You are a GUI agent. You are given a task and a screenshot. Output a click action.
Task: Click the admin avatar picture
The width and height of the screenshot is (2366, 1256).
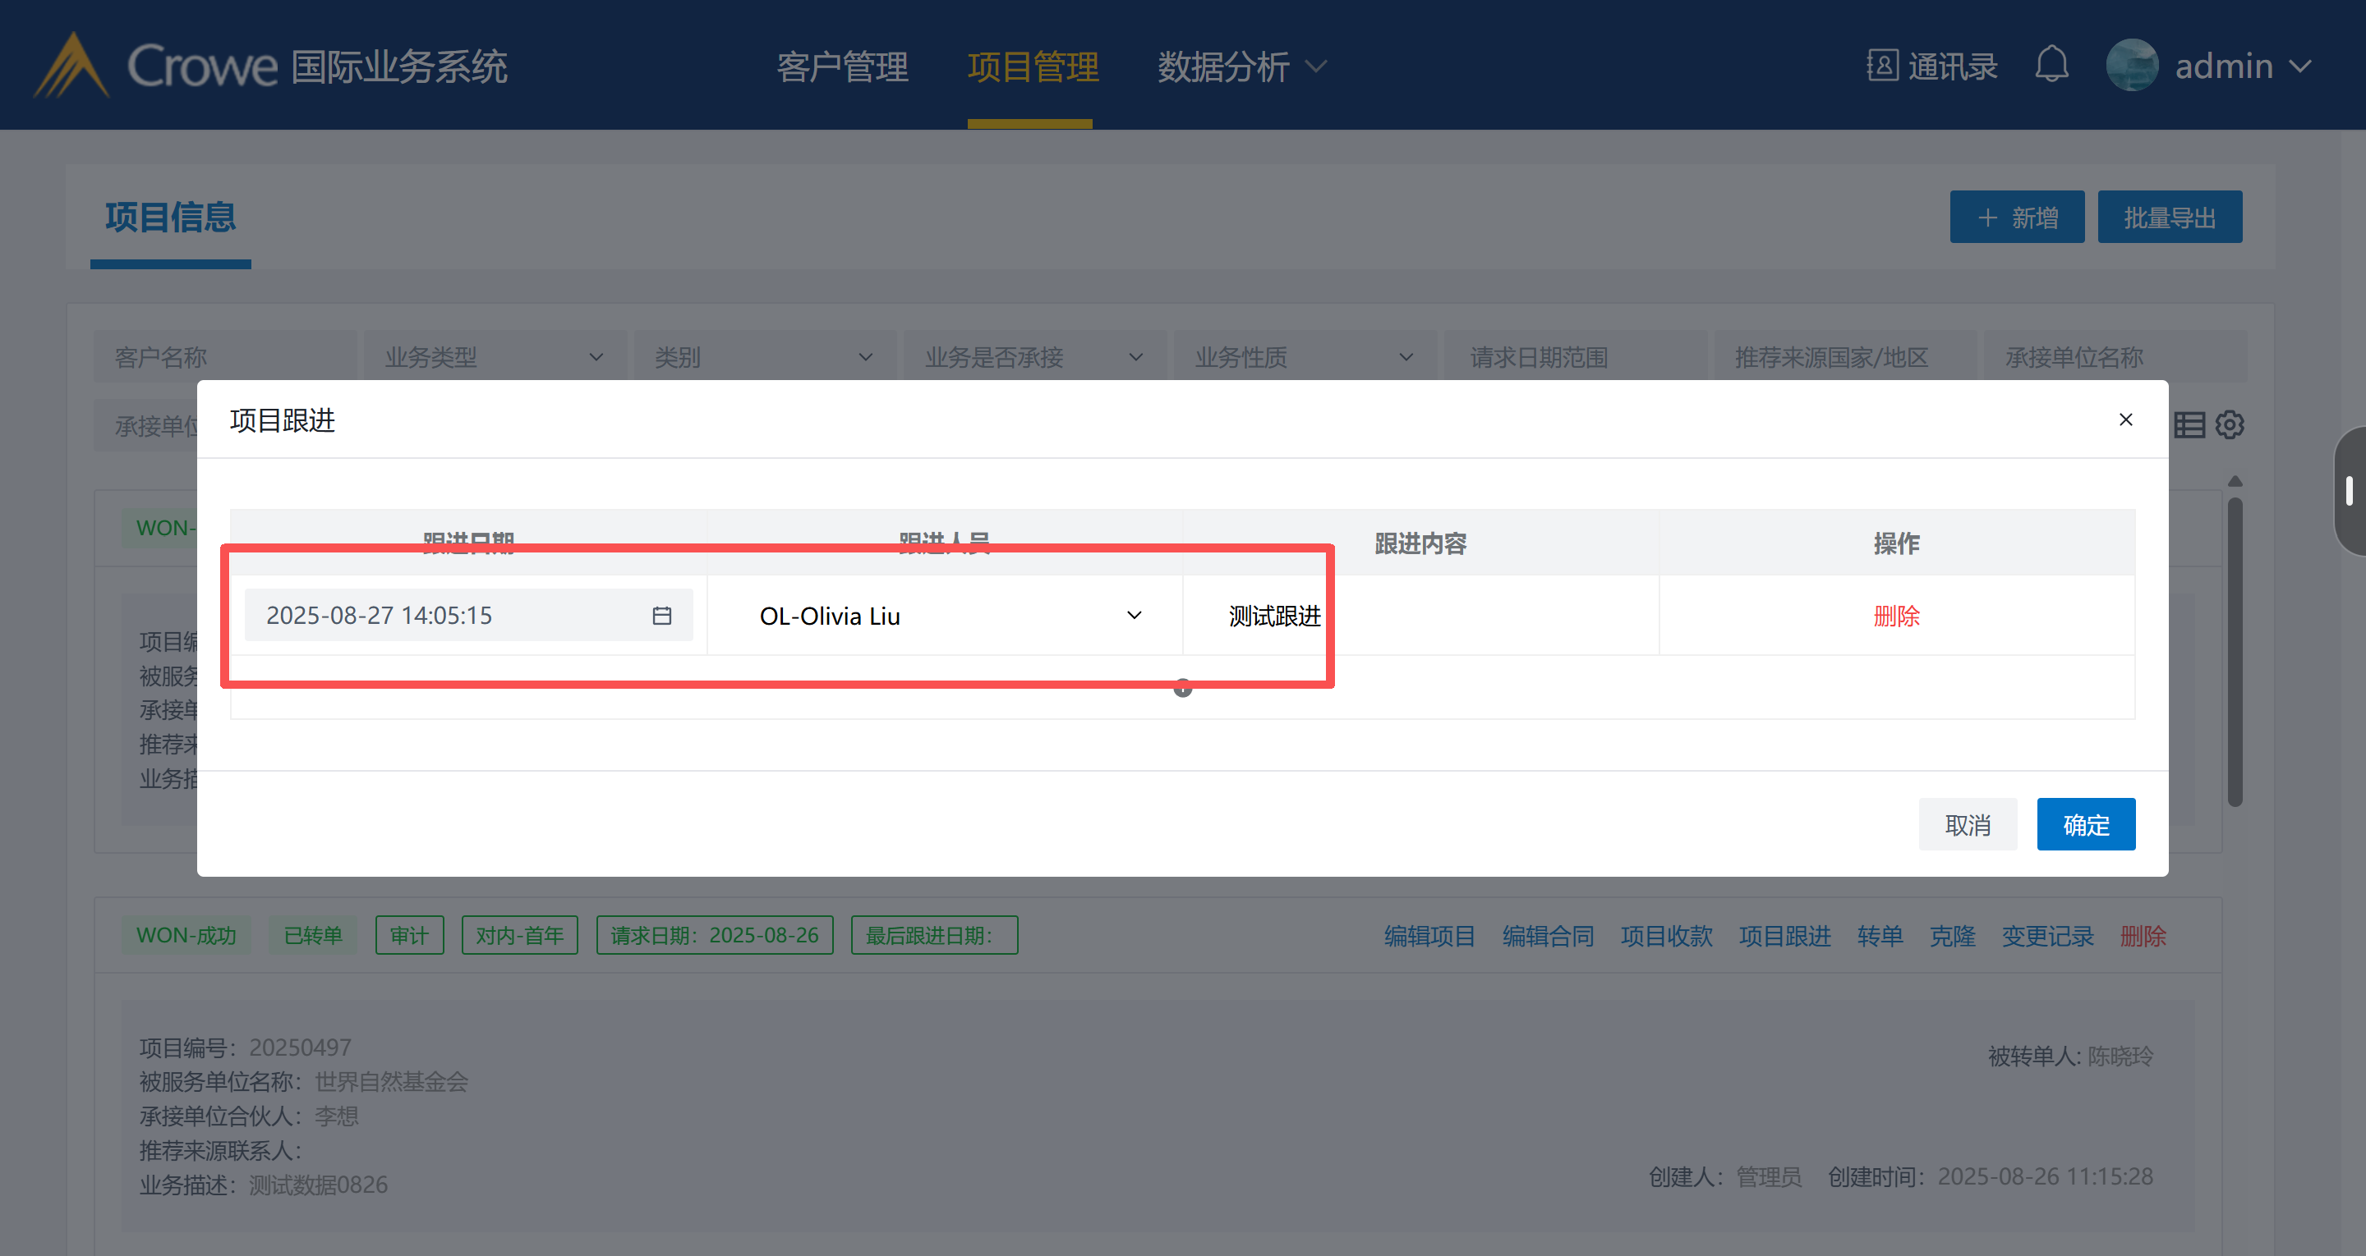tap(2132, 65)
